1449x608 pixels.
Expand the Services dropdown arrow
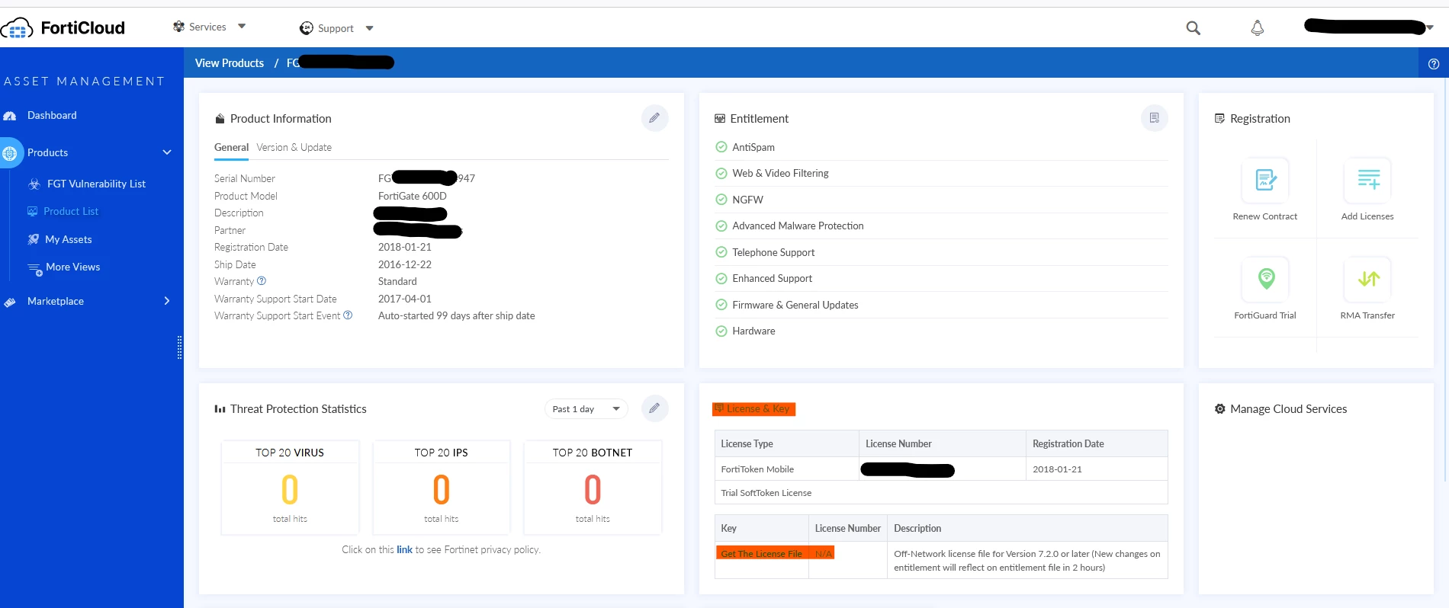[x=242, y=27]
